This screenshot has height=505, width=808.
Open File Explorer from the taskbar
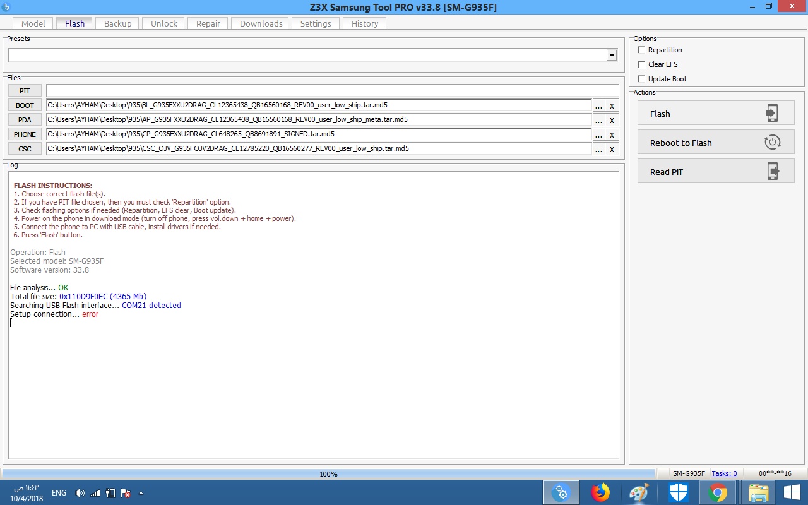coord(757,492)
